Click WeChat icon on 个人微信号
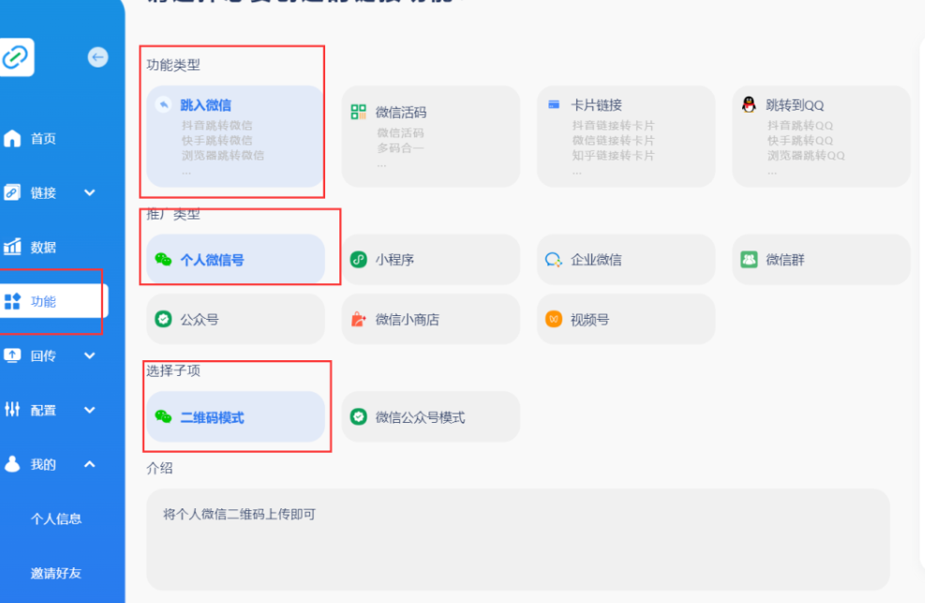The image size is (925, 603). coord(163,260)
